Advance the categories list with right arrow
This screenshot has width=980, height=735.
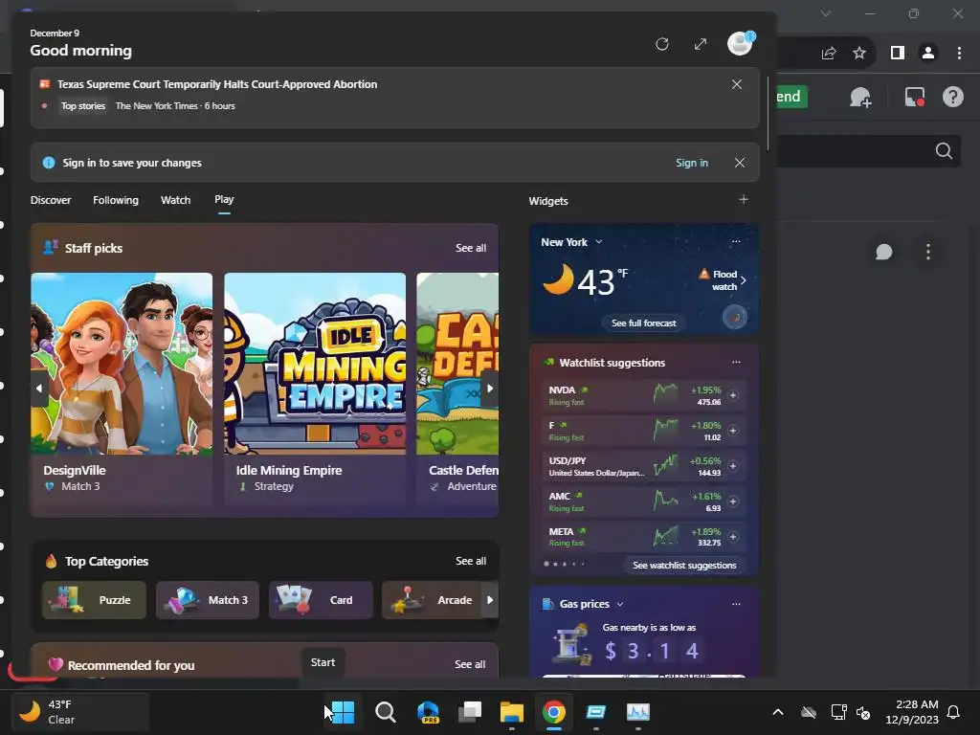(490, 600)
